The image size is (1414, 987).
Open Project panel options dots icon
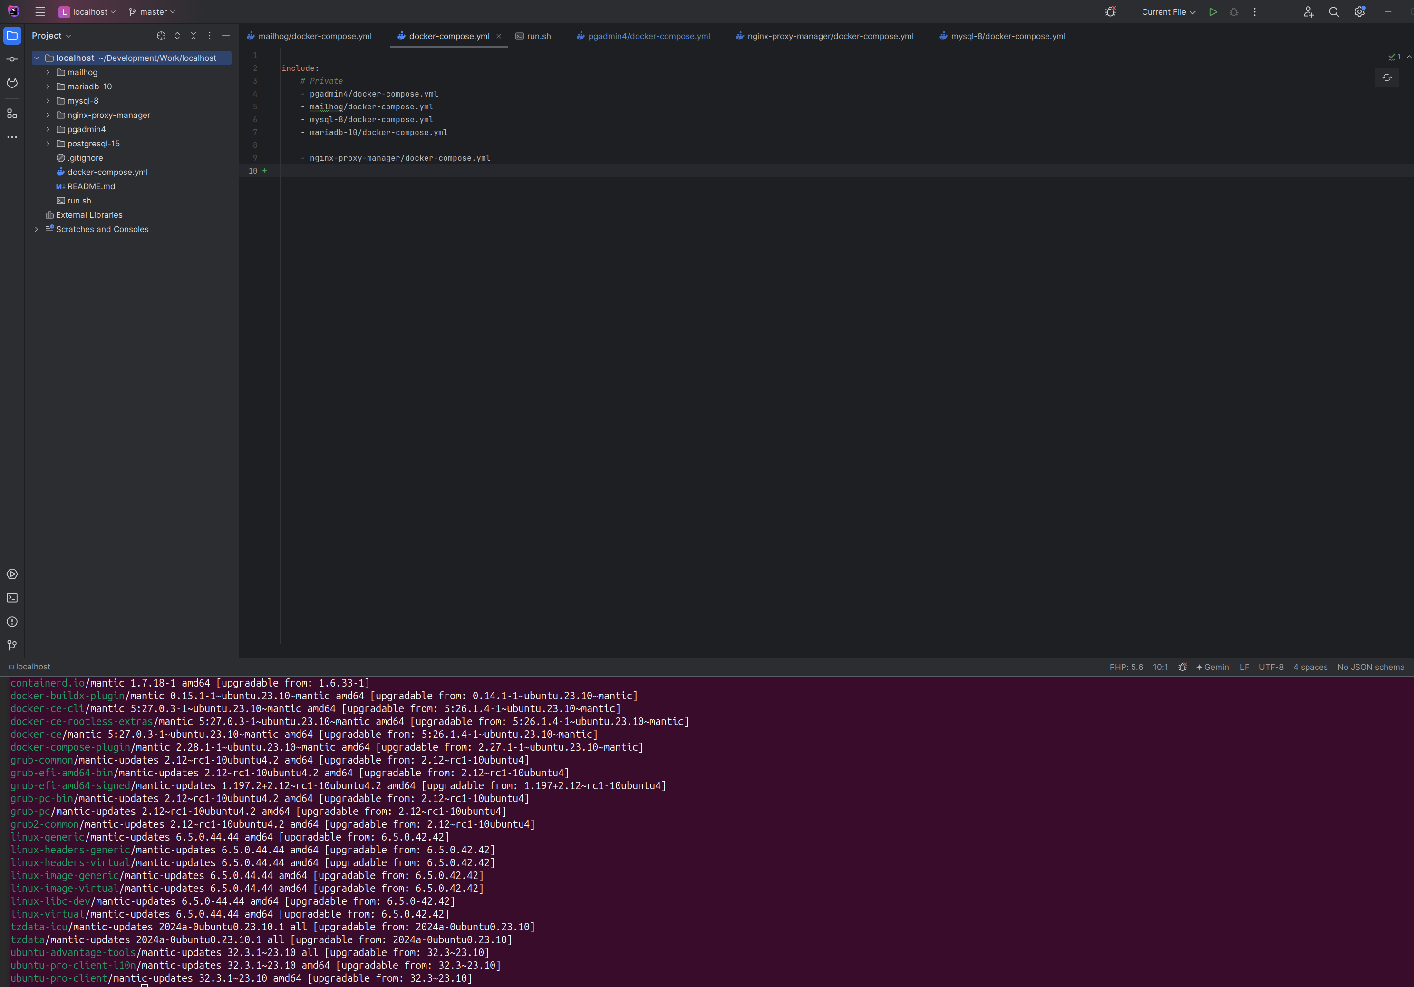[209, 36]
